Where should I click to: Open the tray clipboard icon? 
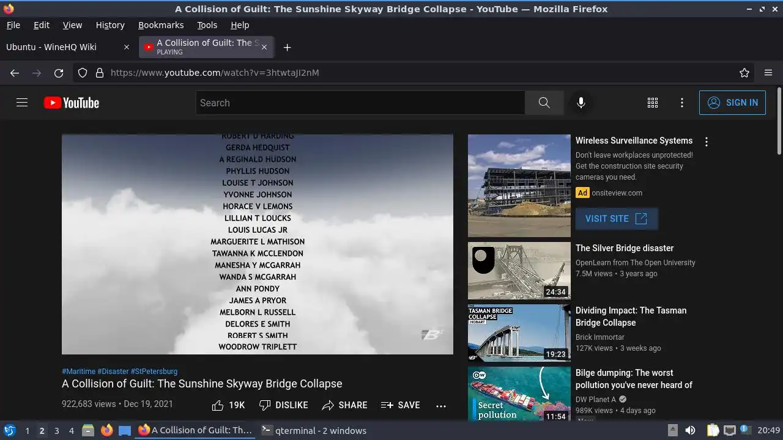click(713, 430)
